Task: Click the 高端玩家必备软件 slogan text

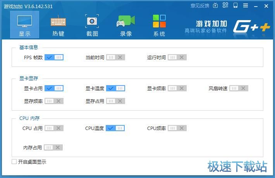Action: (206, 31)
